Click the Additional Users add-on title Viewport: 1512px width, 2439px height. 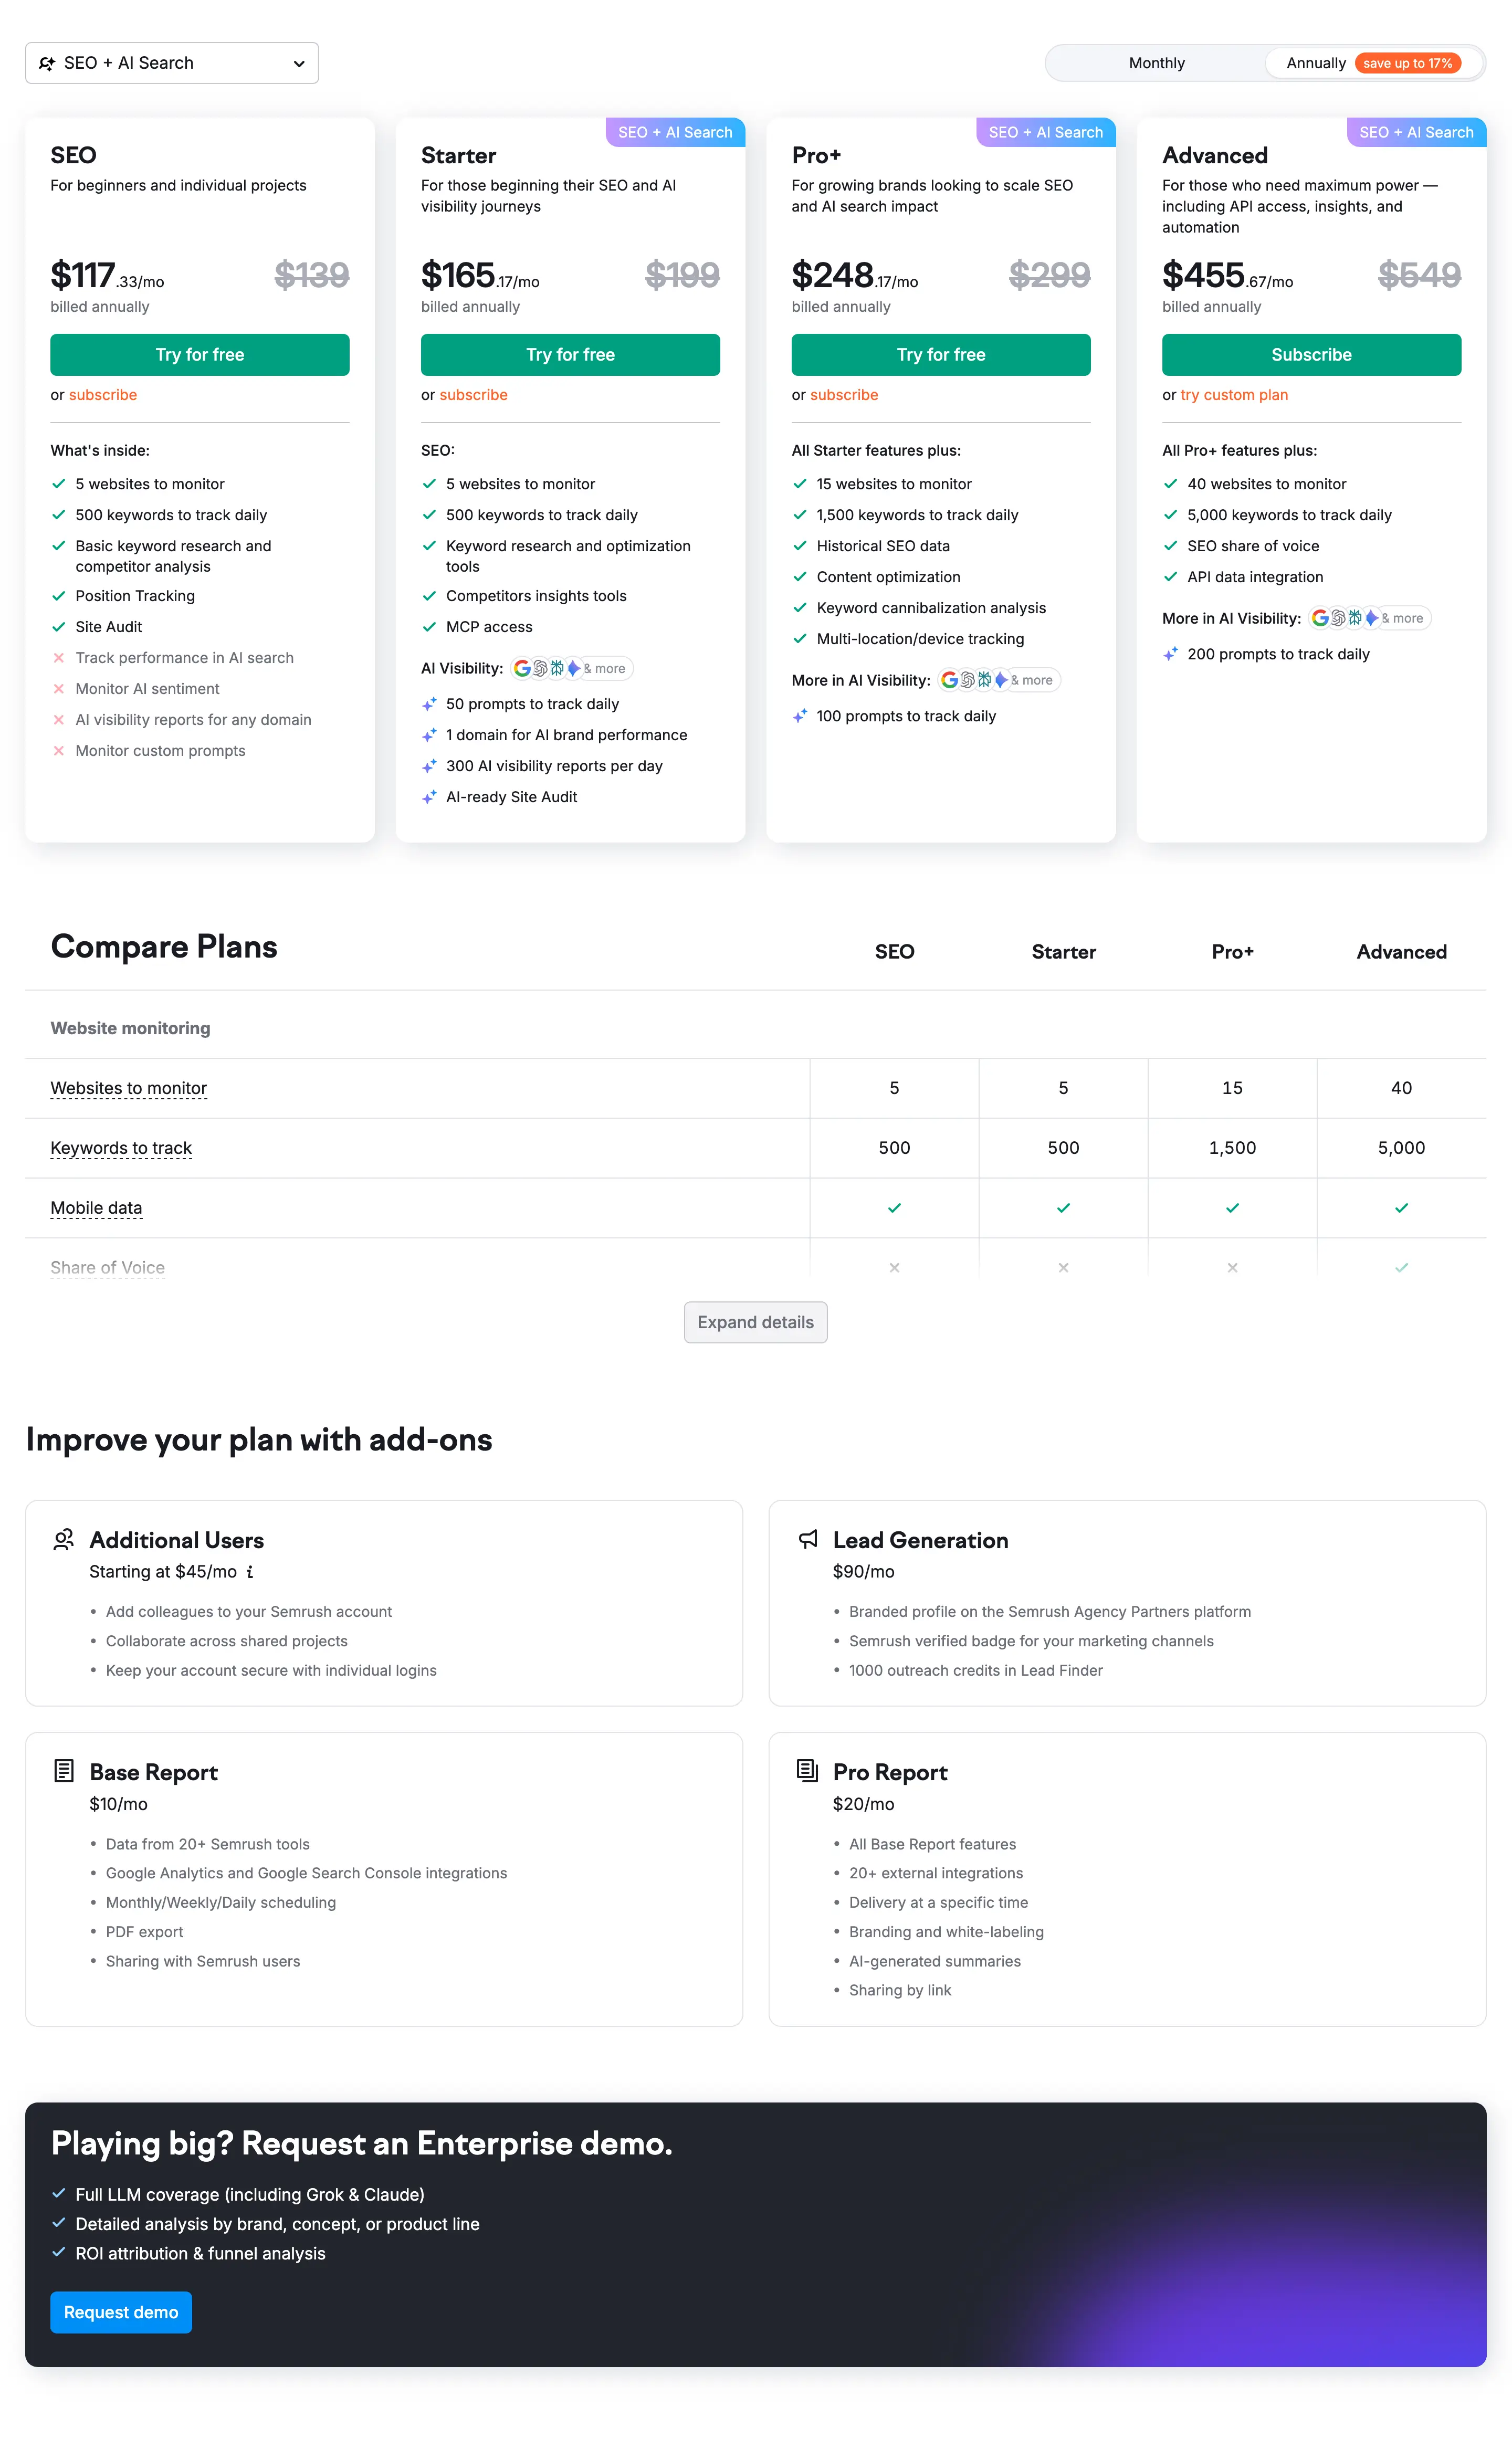point(177,1540)
